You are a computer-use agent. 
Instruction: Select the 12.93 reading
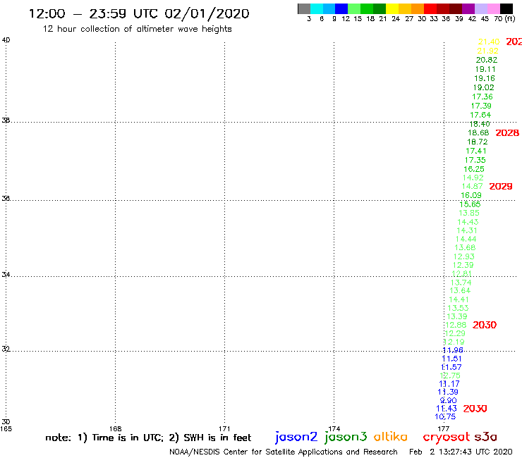point(463,256)
